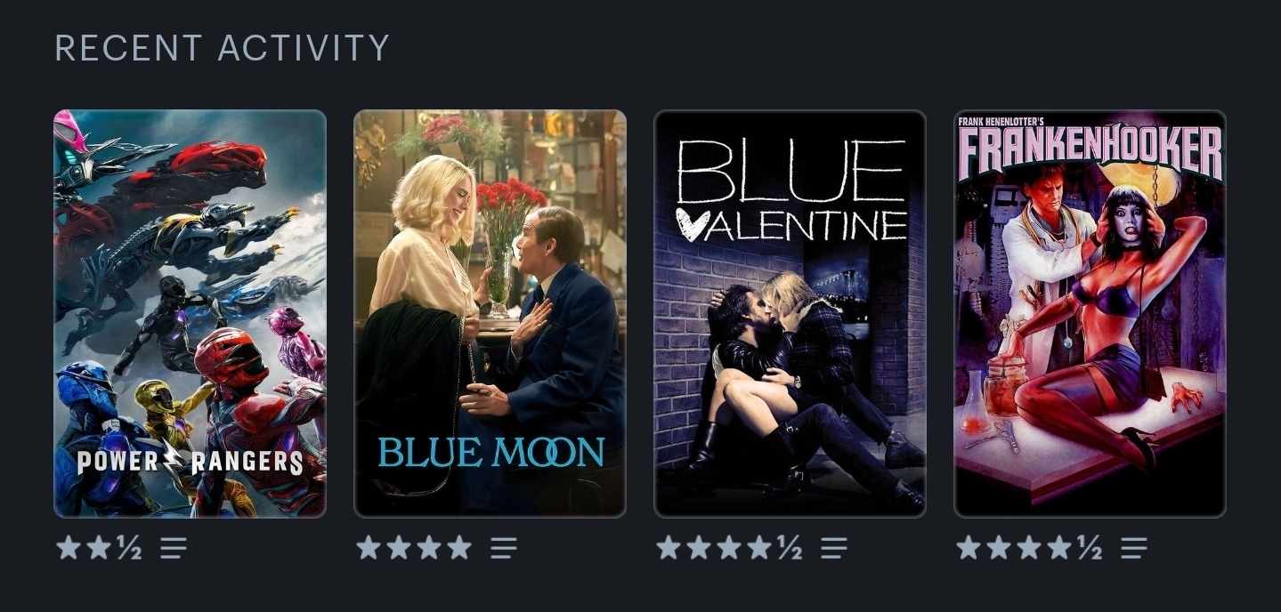The width and height of the screenshot is (1281, 612).
Task: Open the Recent Activity section heading
Action: [x=223, y=48]
